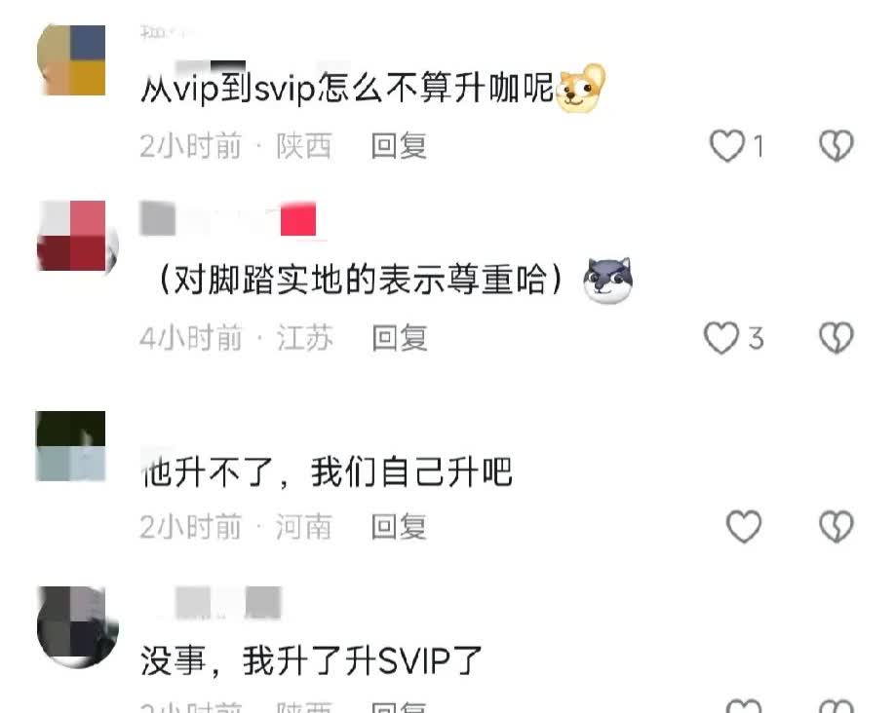Tap the husky emoji in the Jiangsu comment
The height and width of the screenshot is (713, 895).
click(608, 281)
